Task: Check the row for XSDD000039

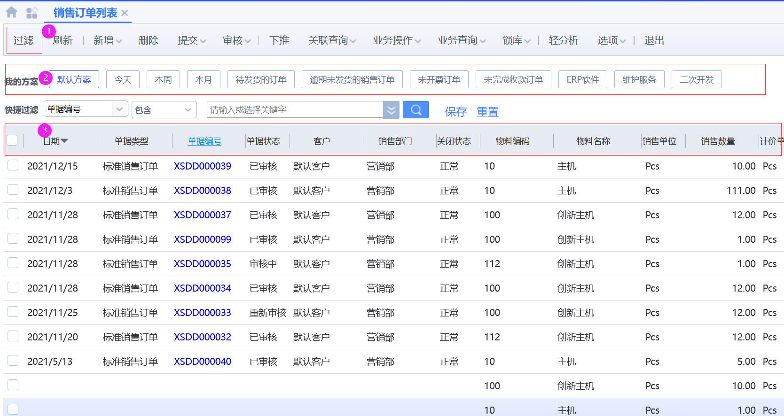Action: [x=13, y=165]
